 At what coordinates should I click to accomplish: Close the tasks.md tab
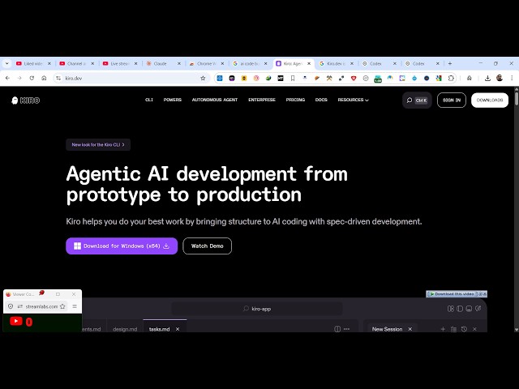[x=178, y=329]
